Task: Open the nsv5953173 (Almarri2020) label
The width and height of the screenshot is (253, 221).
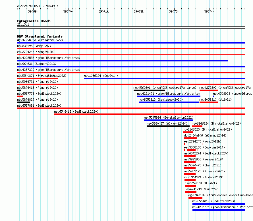Action: coord(204,171)
